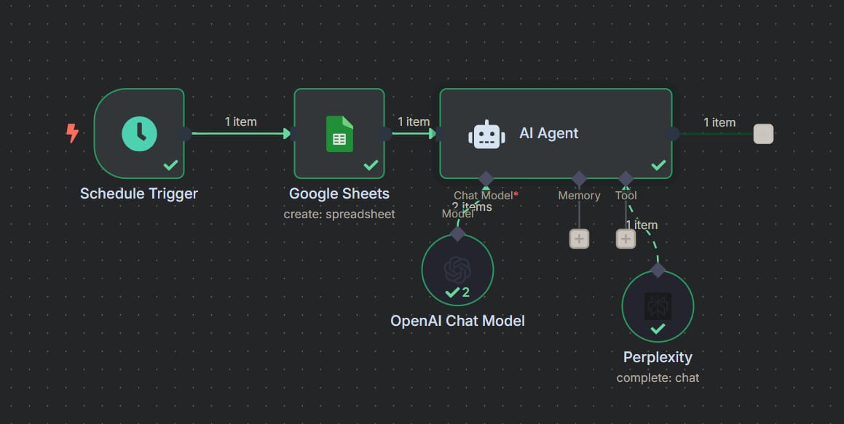Screen dimensions: 844x424
Task: Click the Perplexity node success checkmark
Action: (658, 328)
